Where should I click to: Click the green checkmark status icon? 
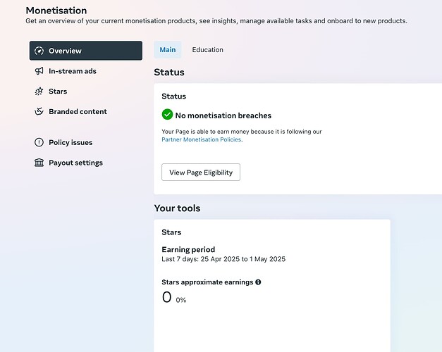(167, 115)
